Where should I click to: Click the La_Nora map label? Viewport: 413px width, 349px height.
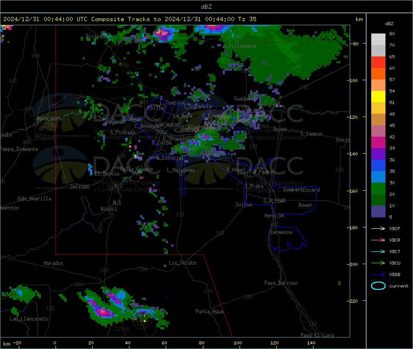[x=183, y=116]
